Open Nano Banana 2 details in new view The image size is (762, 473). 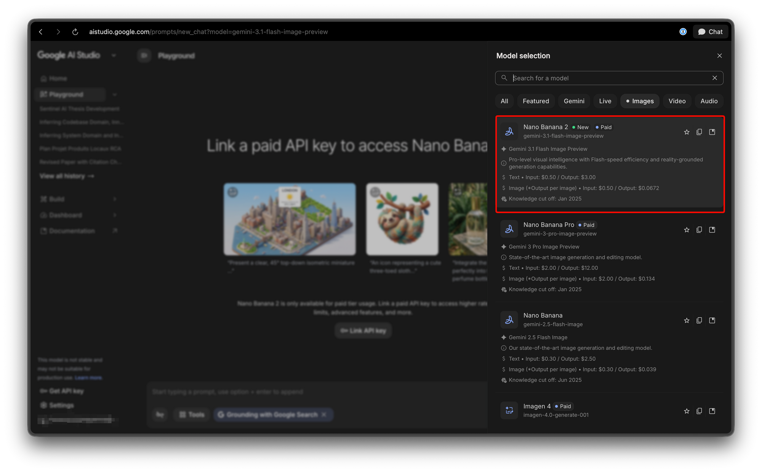[712, 132]
